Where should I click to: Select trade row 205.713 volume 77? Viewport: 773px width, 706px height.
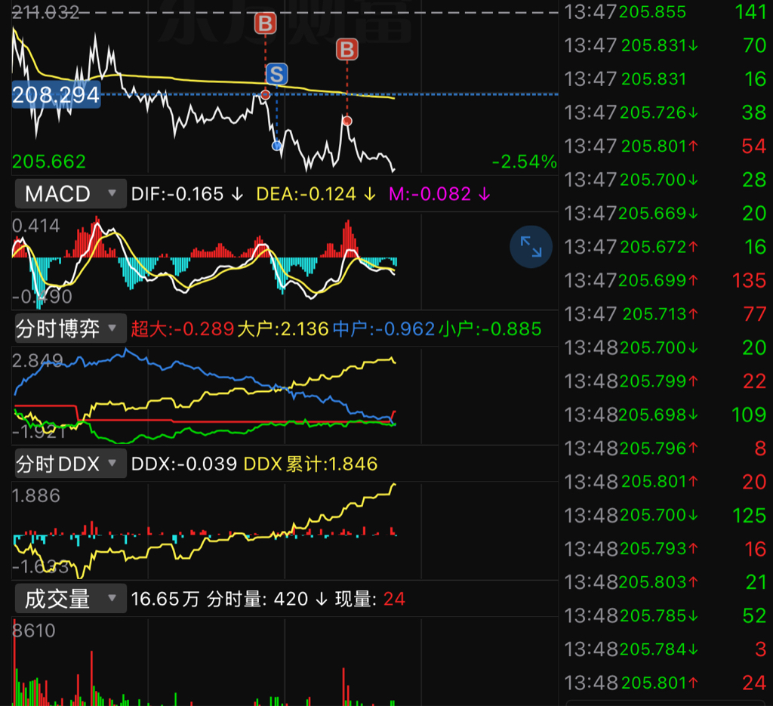(666, 314)
